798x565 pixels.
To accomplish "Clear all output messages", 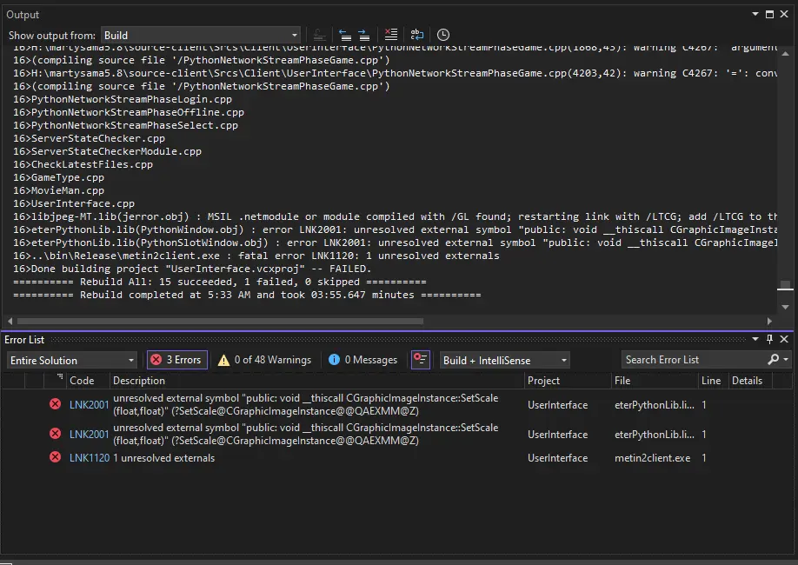I will pyautogui.click(x=390, y=35).
